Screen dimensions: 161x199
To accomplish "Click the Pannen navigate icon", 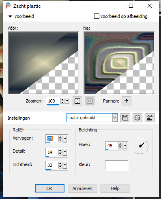I will click(127, 101).
